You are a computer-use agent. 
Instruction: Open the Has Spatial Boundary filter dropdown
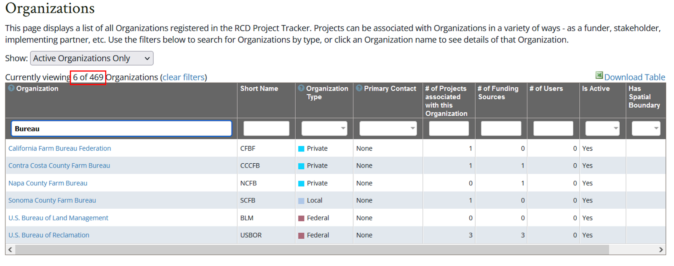pos(646,128)
